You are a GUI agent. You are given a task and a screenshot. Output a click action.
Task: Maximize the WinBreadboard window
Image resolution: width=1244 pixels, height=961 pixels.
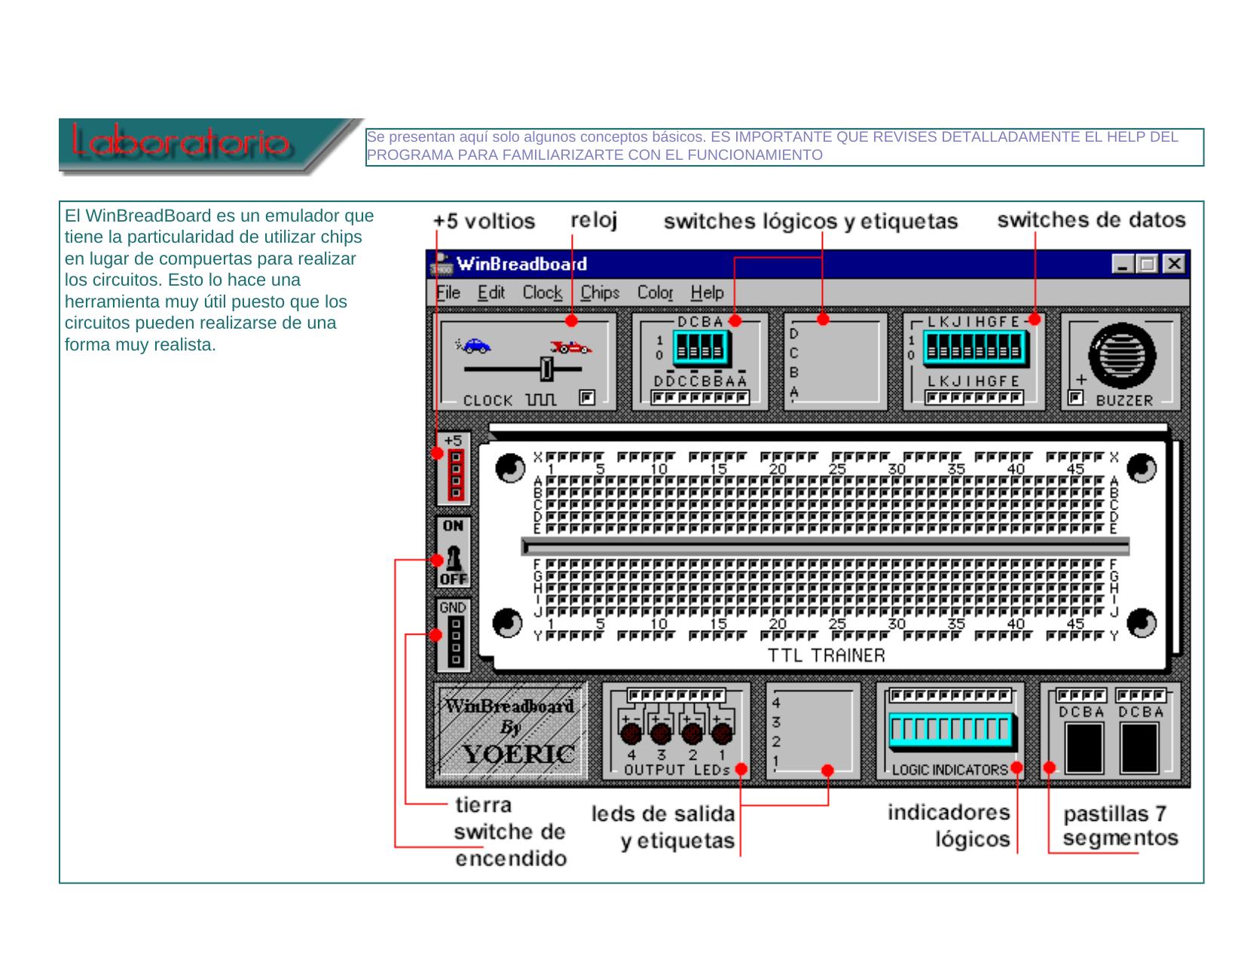pyautogui.click(x=1148, y=264)
